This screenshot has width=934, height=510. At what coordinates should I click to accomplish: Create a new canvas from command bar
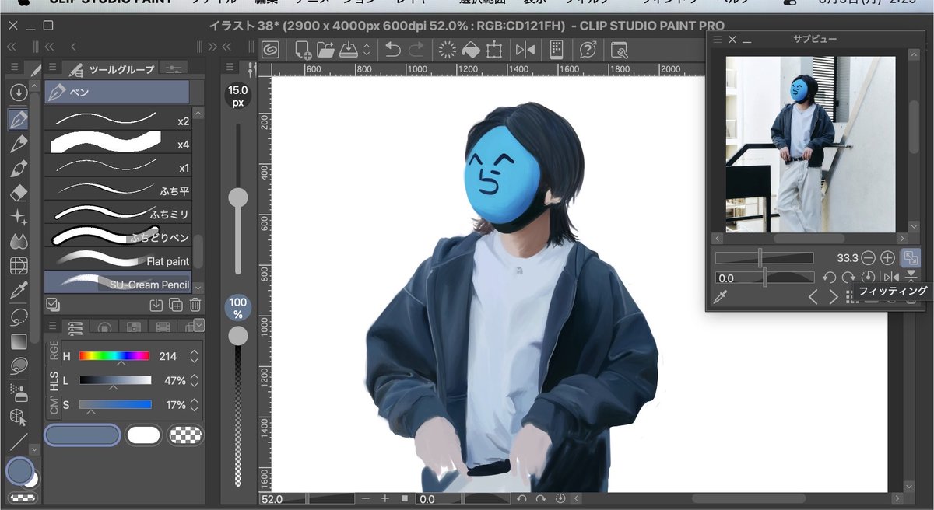[304, 50]
